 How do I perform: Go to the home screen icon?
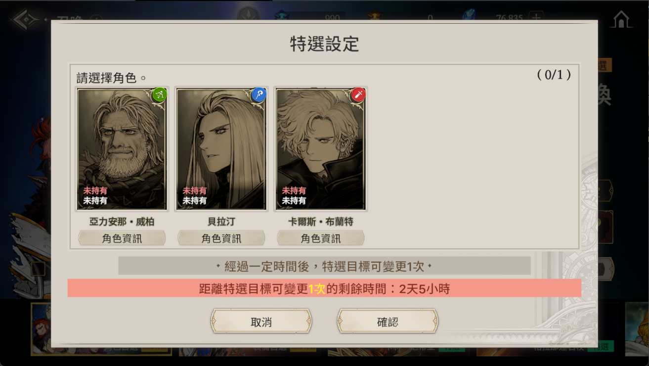point(621,19)
